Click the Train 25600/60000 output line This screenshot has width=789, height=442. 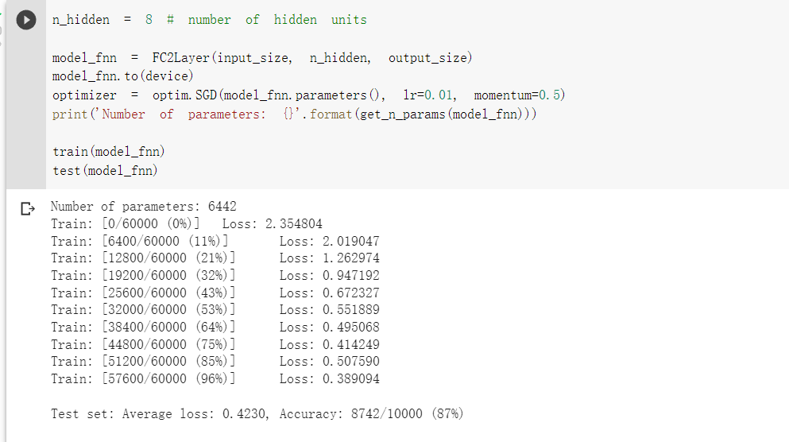215,293
